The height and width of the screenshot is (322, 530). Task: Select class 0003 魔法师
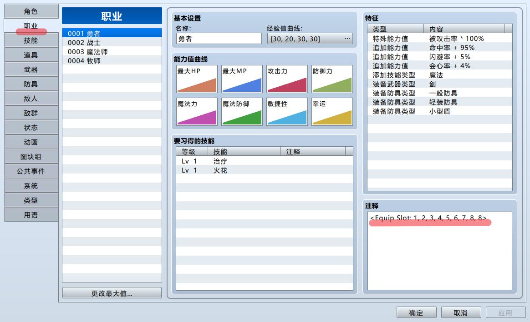click(x=112, y=52)
